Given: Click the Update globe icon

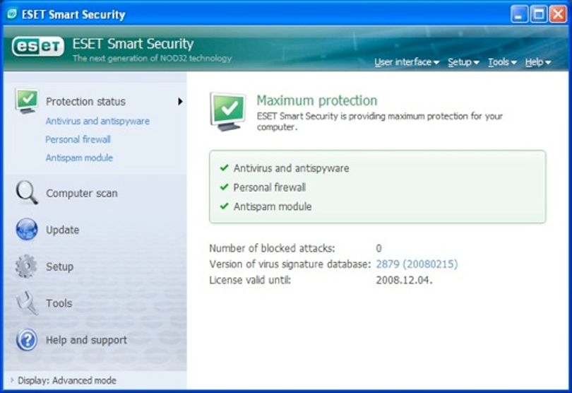Looking at the screenshot, I should pos(27,230).
